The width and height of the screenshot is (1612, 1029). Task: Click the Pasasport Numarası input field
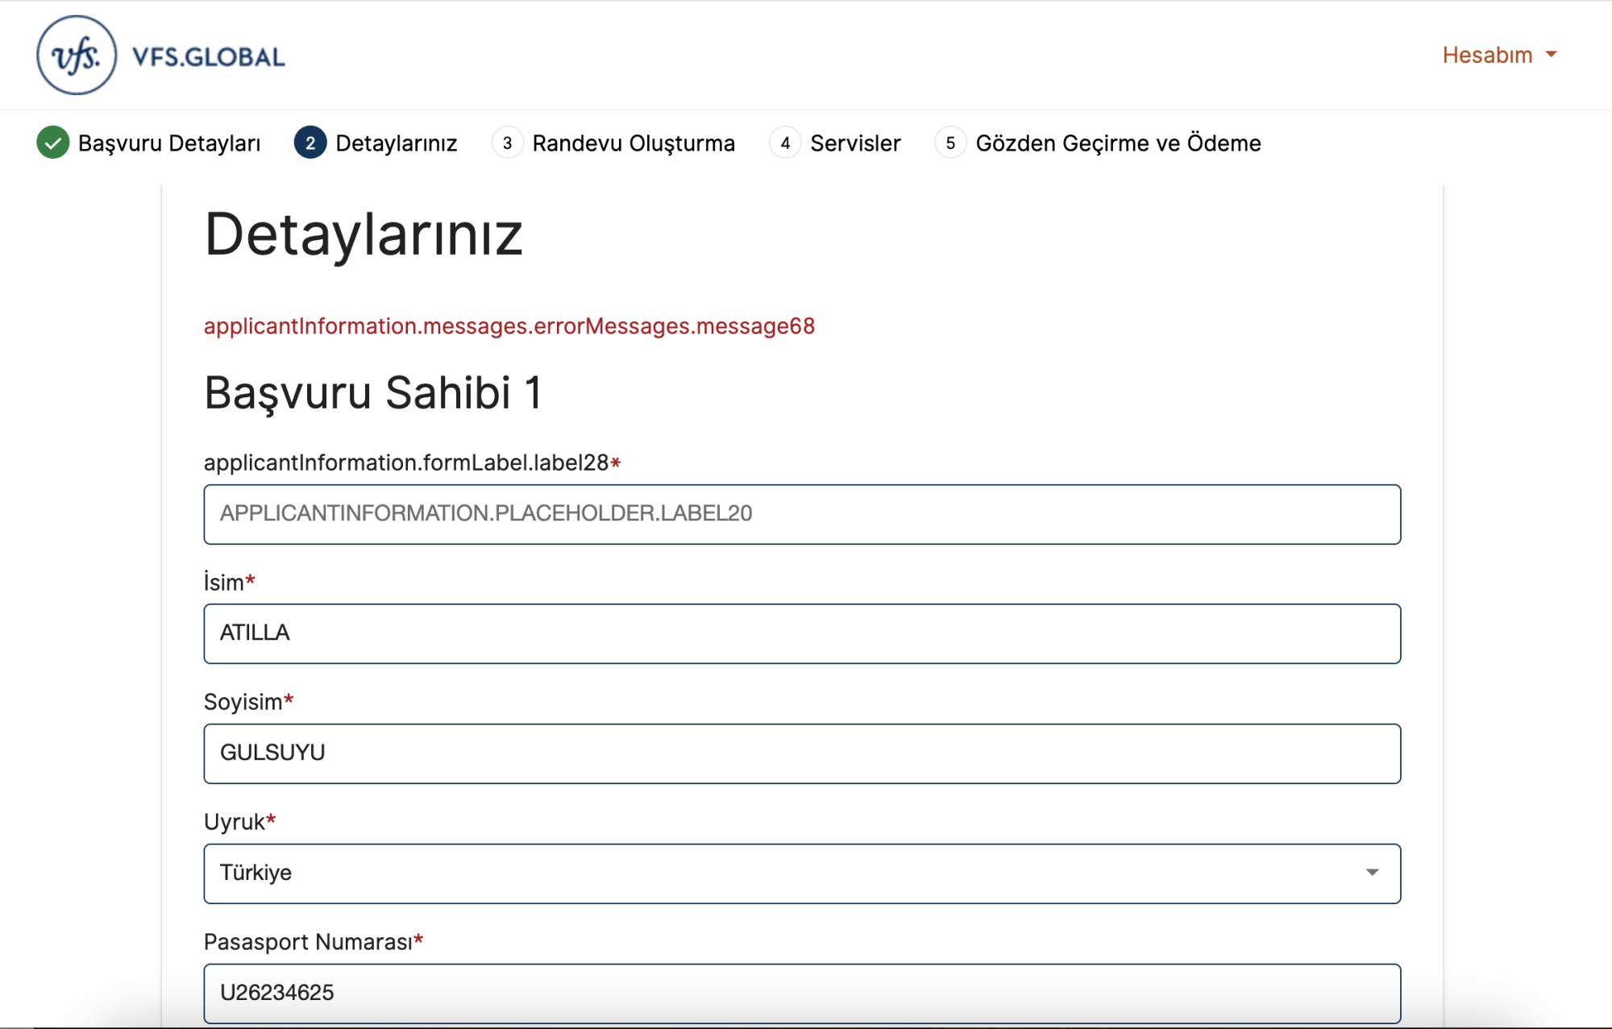802,993
